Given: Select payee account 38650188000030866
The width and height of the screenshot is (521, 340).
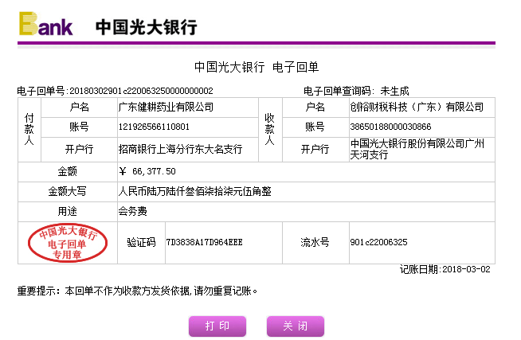Looking at the screenshot, I should point(390,127).
